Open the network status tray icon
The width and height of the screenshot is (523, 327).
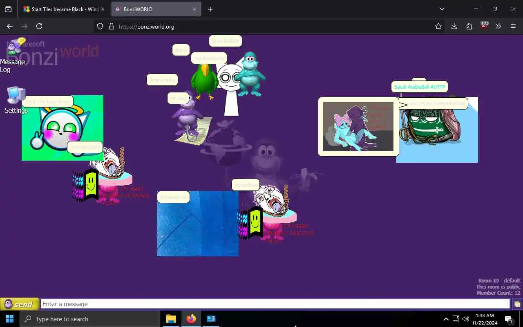[456, 319]
